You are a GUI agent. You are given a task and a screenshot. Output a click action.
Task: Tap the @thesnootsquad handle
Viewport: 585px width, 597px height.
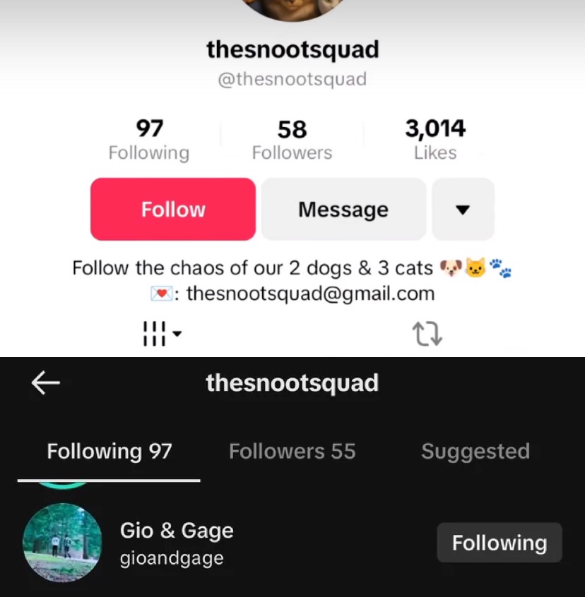coord(292,79)
